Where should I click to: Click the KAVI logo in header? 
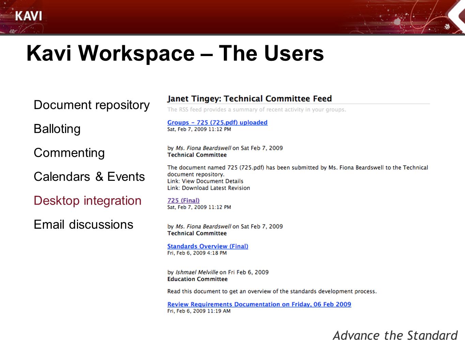coord(29,16)
